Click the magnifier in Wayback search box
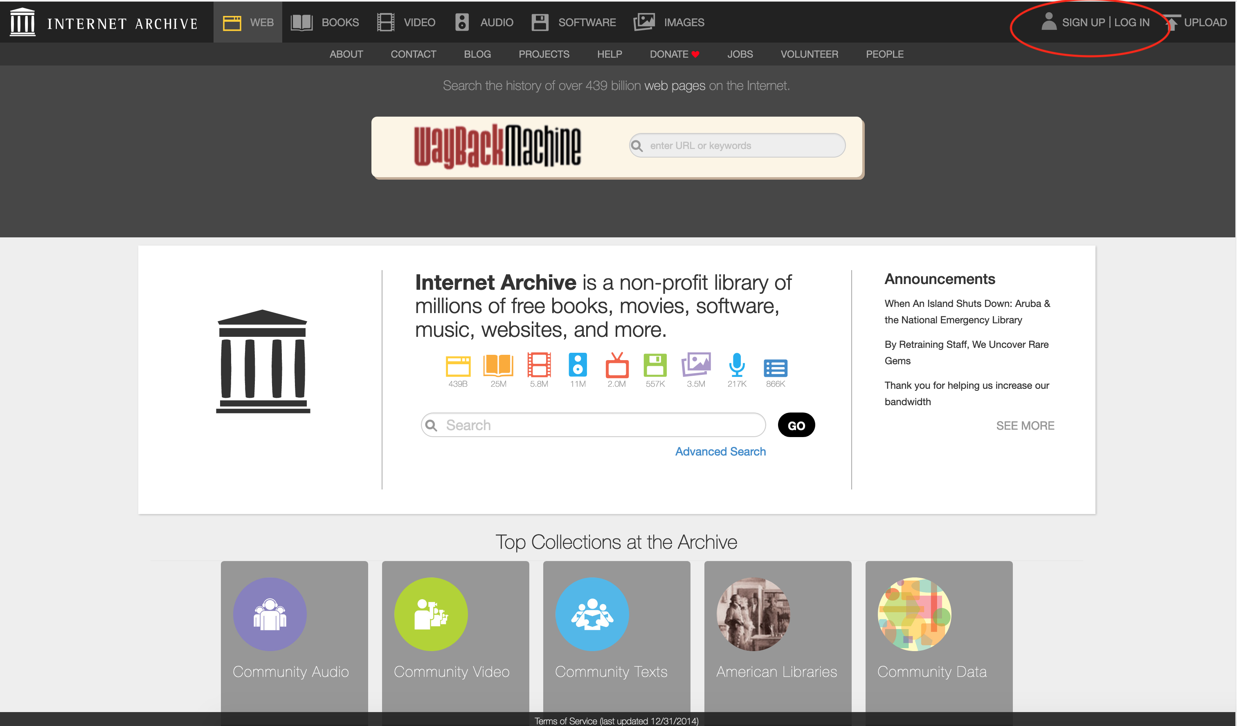 point(636,146)
